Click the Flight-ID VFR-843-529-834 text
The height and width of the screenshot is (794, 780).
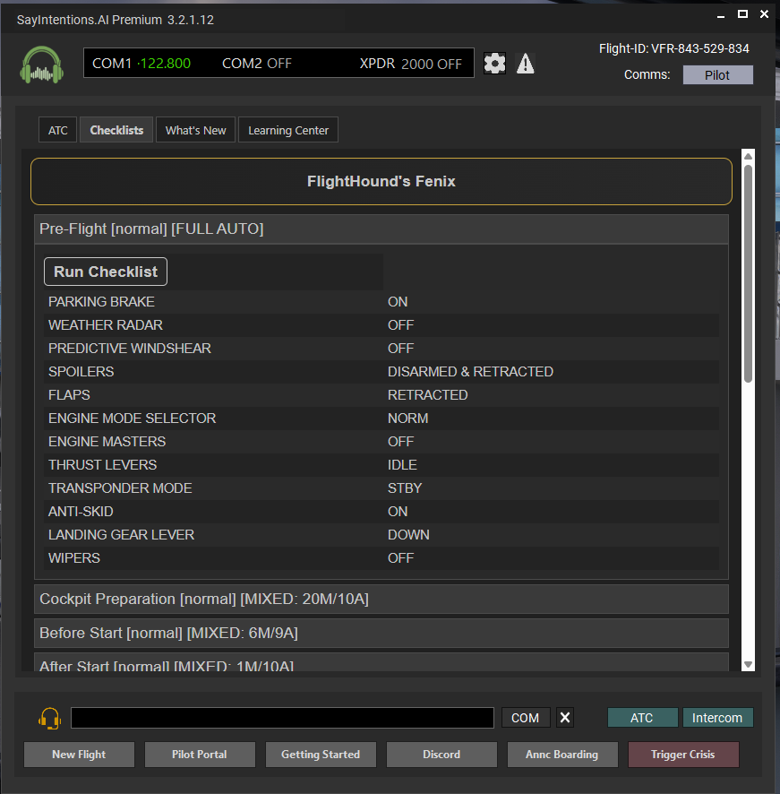tap(673, 48)
